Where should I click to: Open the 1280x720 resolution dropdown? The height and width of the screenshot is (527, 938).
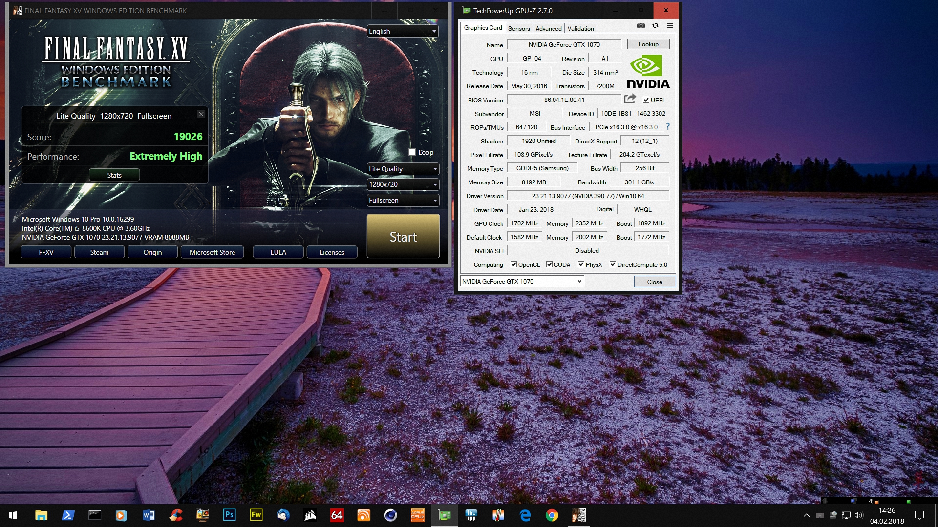coord(403,184)
